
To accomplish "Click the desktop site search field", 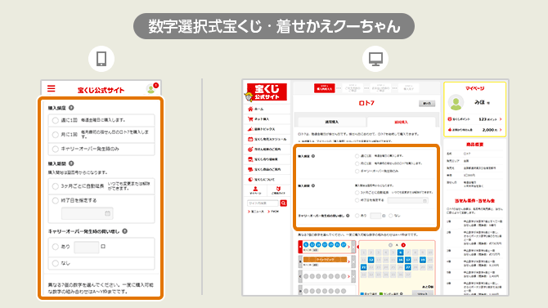I will pyautogui.click(x=263, y=203).
